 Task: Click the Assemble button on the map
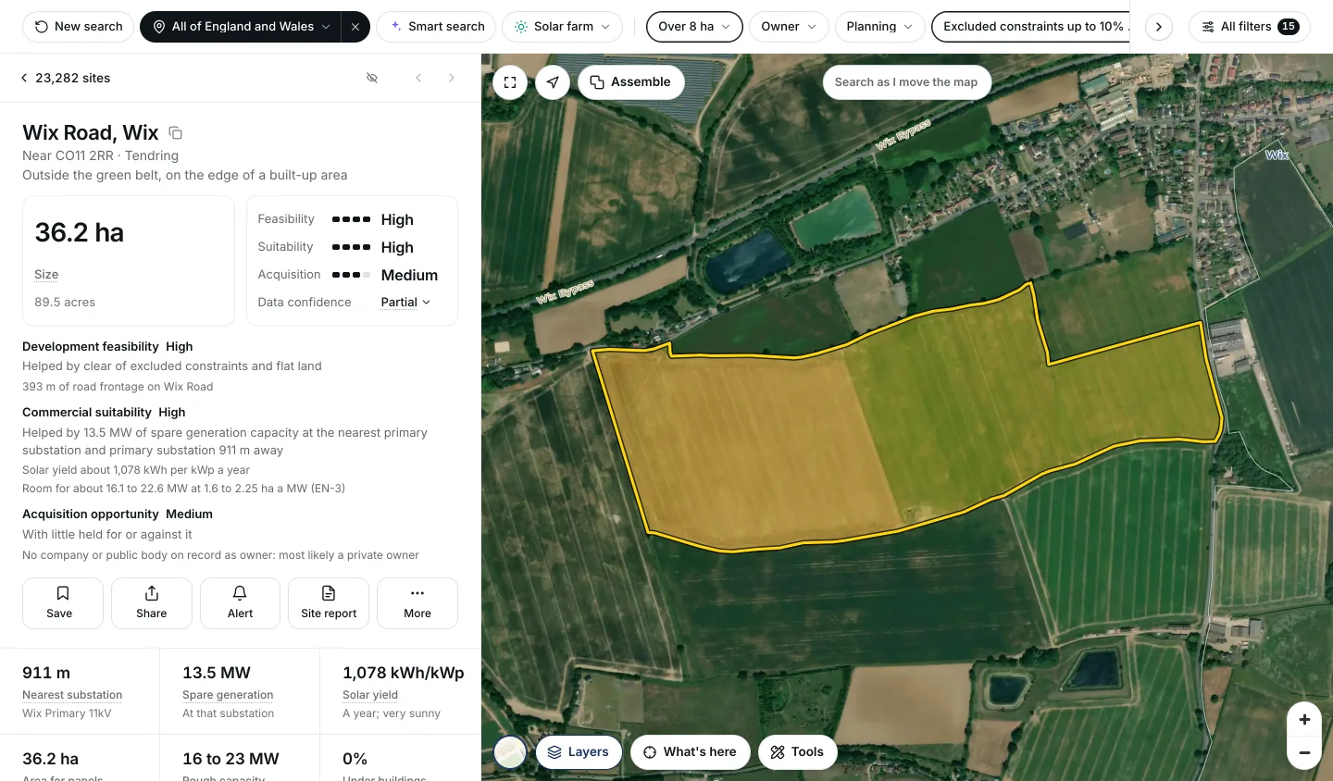pyautogui.click(x=631, y=82)
